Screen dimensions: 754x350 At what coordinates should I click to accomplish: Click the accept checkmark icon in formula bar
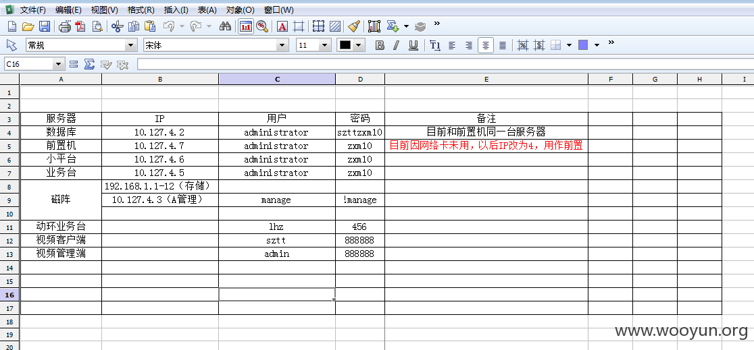(106, 64)
